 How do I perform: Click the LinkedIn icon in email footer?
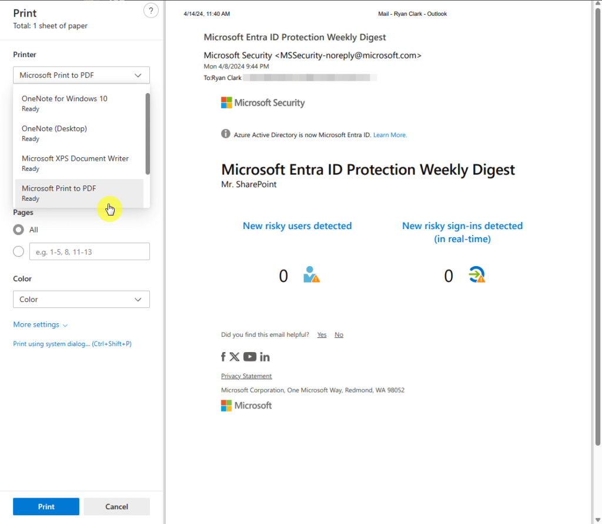coord(265,357)
